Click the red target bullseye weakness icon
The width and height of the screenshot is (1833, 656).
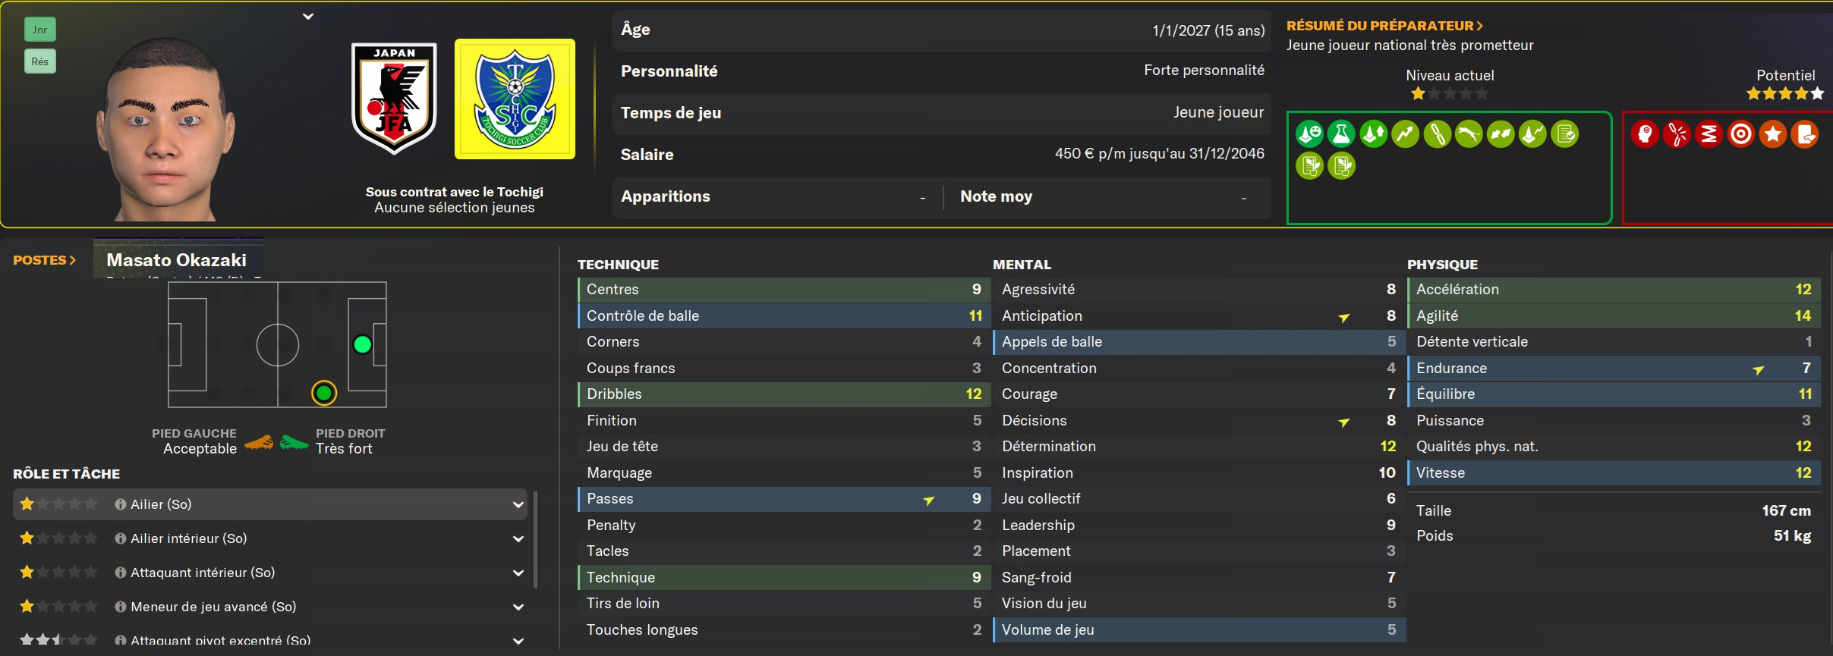[1740, 134]
